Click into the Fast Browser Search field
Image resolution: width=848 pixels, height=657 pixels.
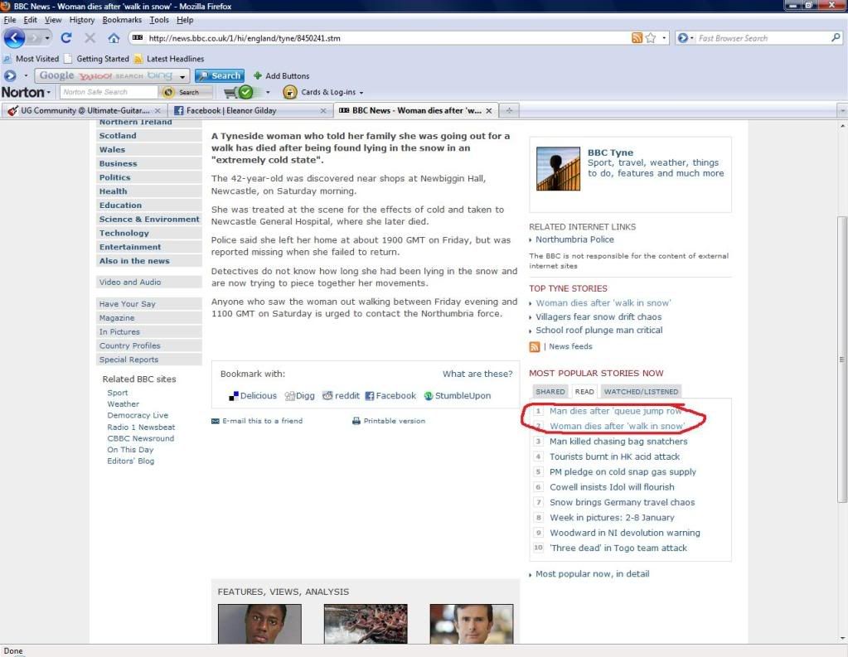(763, 38)
